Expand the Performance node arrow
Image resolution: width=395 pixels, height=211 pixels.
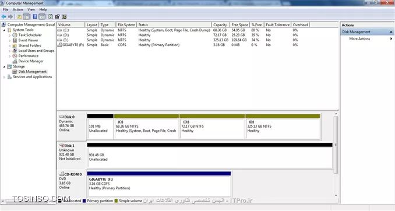[x=9, y=56]
